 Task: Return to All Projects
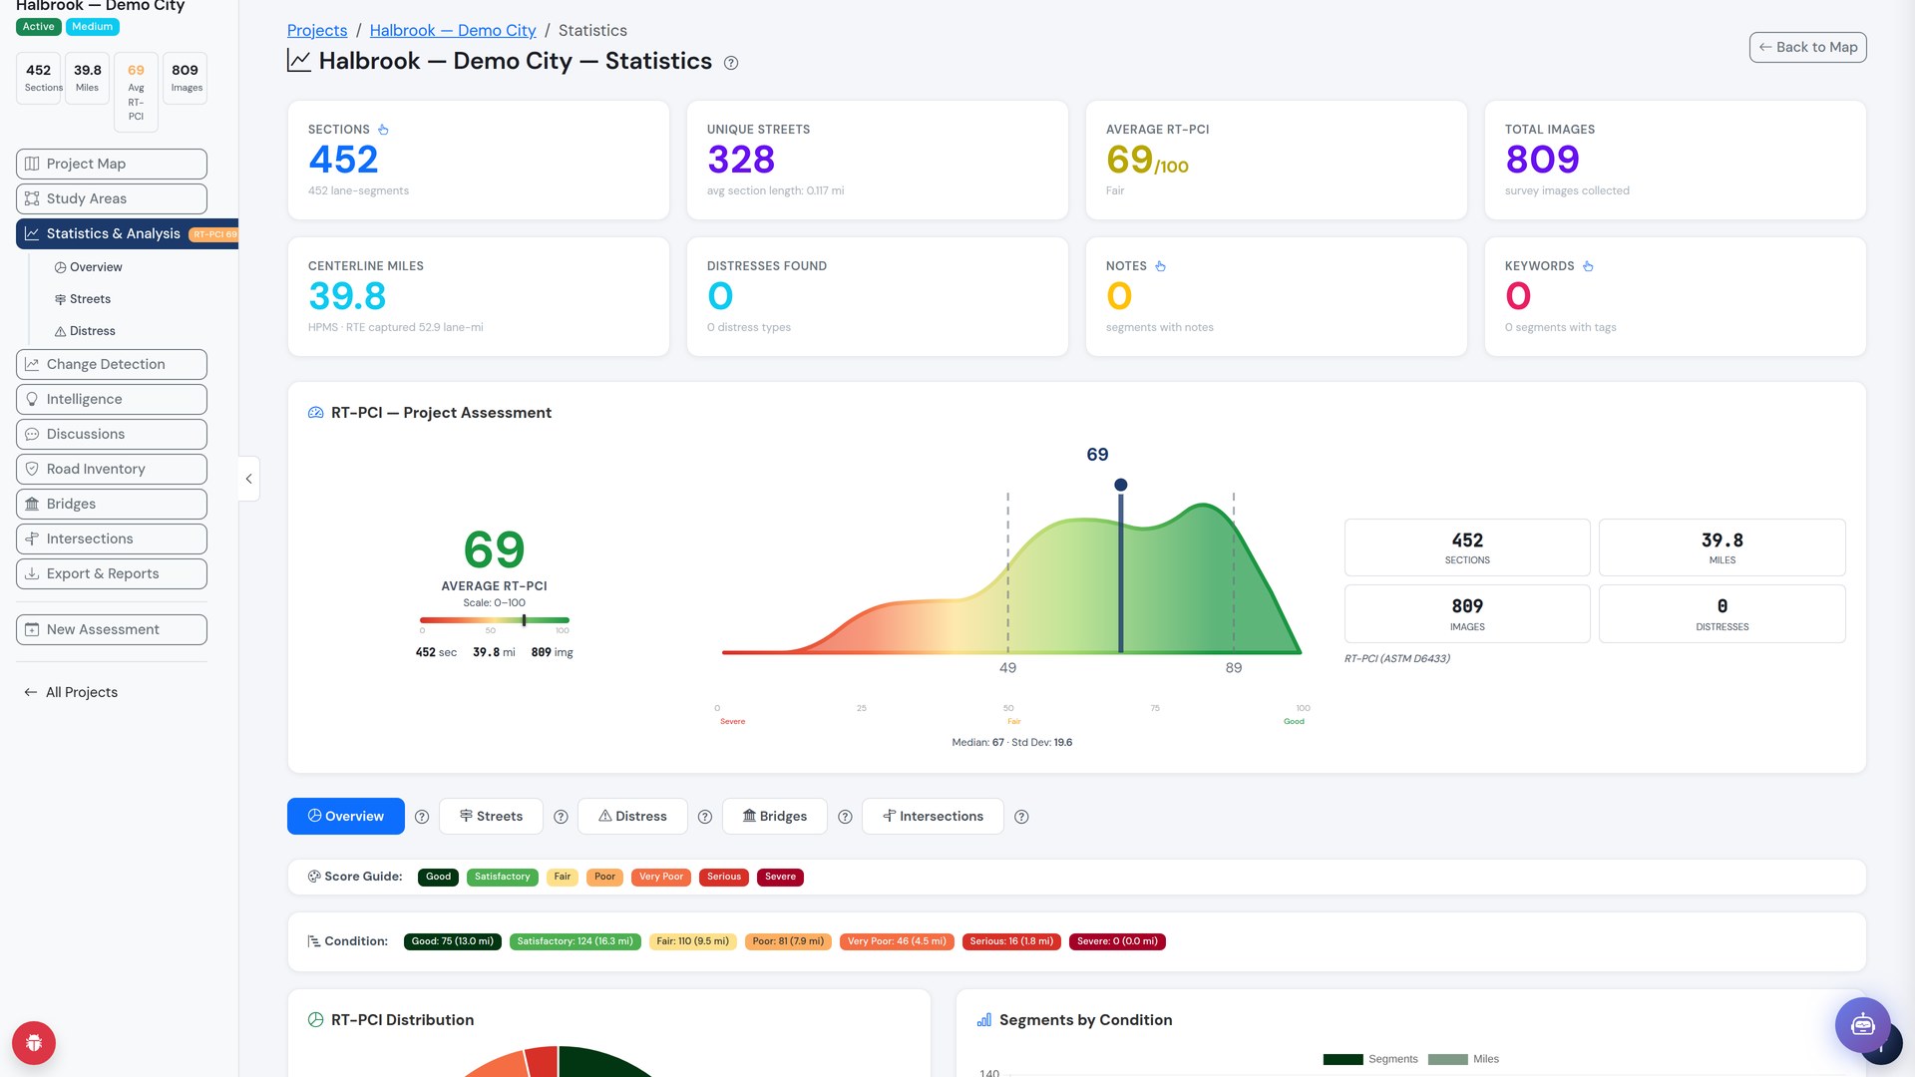tap(71, 692)
